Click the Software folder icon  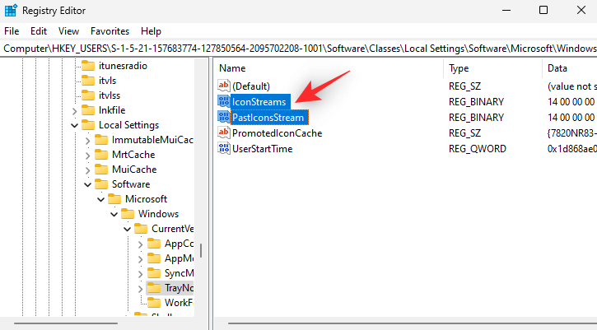pyautogui.click(x=101, y=184)
